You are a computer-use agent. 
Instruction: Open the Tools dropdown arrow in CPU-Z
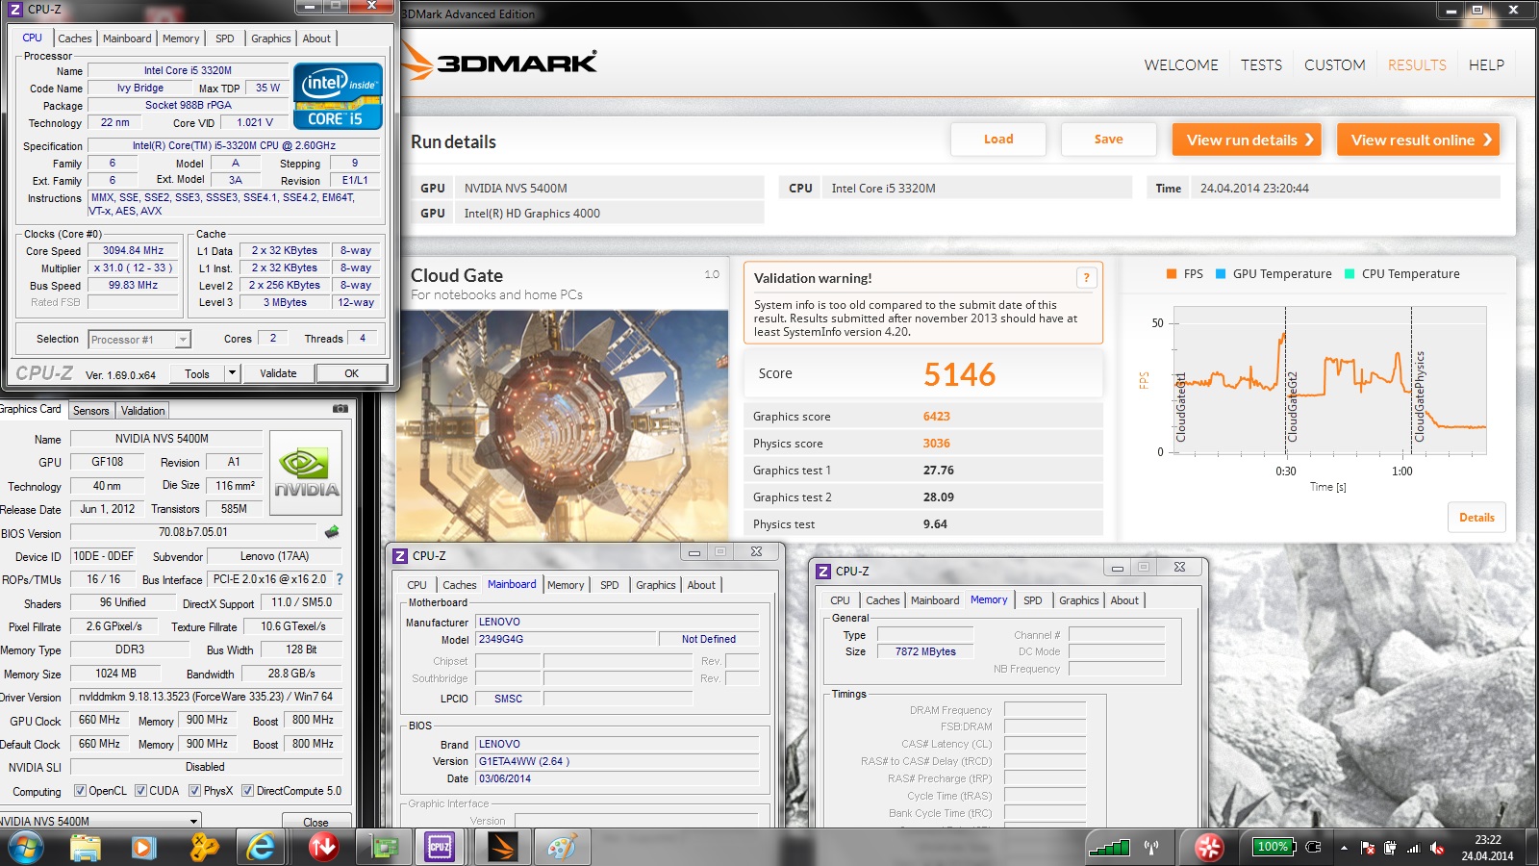(x=232, y=373)
